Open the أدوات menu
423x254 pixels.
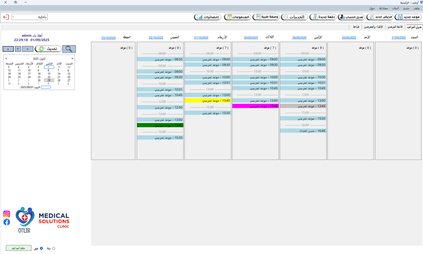(396, 8)
